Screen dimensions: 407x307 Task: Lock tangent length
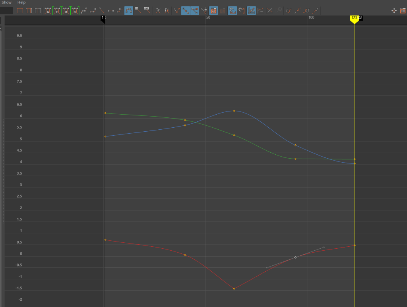click(204, 11)
